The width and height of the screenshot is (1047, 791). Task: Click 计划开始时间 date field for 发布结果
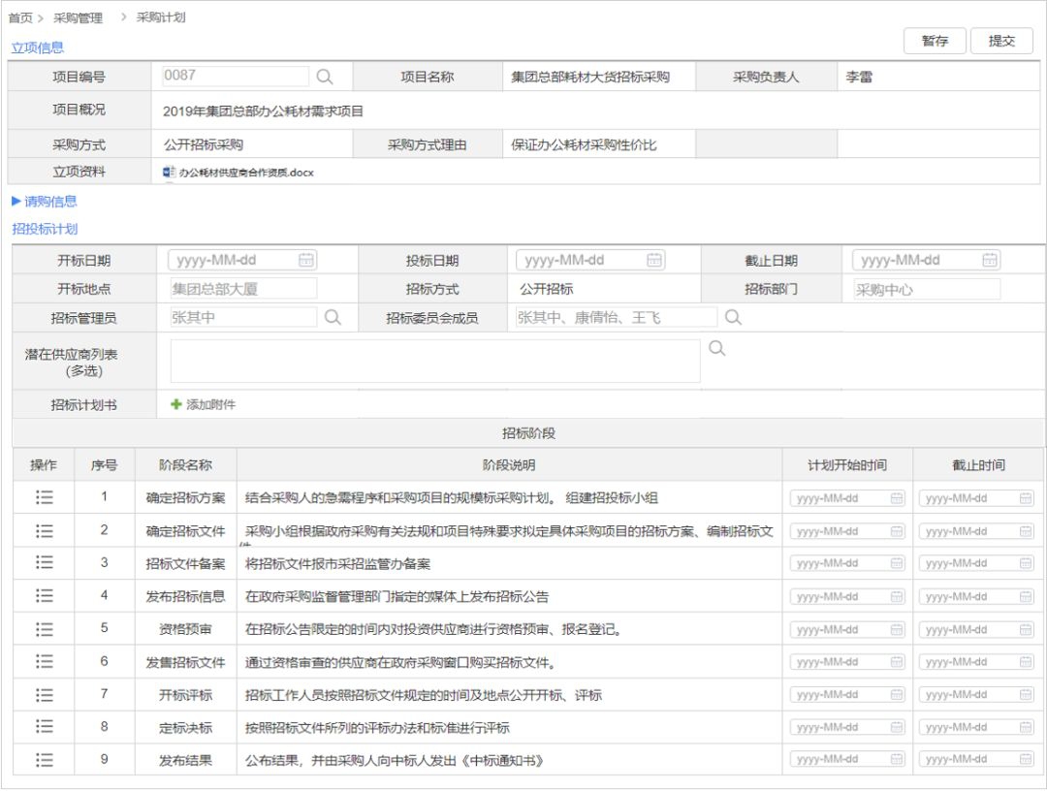[x=847, y=759]
